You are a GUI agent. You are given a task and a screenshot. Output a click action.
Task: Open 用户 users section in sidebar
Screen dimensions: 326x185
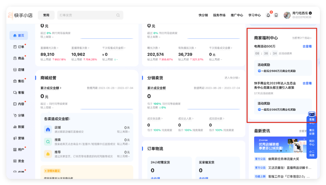coord(19,150)
